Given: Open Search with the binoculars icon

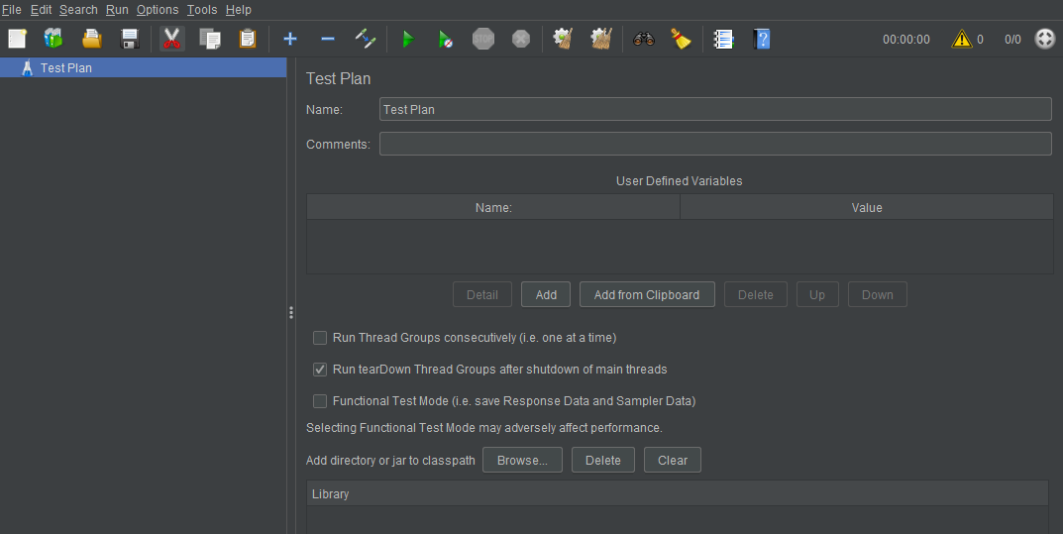Looking at the screenshot, I should tap(644, 39).
